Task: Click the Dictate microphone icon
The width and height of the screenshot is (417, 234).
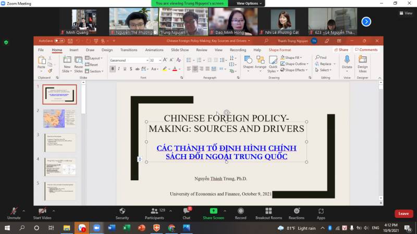Action: pos(347,61)
